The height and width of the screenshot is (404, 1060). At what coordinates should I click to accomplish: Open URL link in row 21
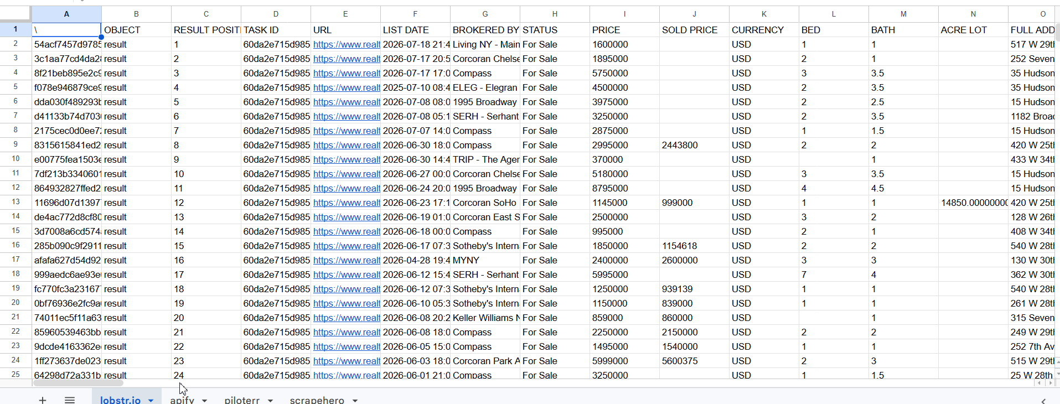tap(347, 318)
